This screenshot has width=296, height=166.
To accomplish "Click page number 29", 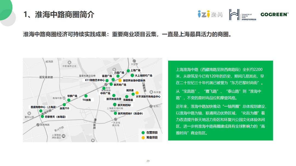I will (148, 161).
